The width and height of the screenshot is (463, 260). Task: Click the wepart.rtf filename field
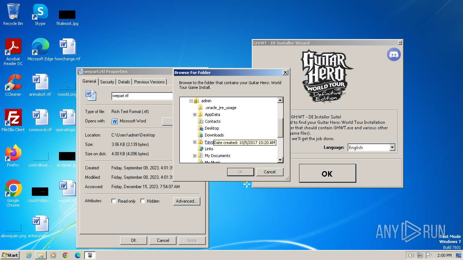142,96
